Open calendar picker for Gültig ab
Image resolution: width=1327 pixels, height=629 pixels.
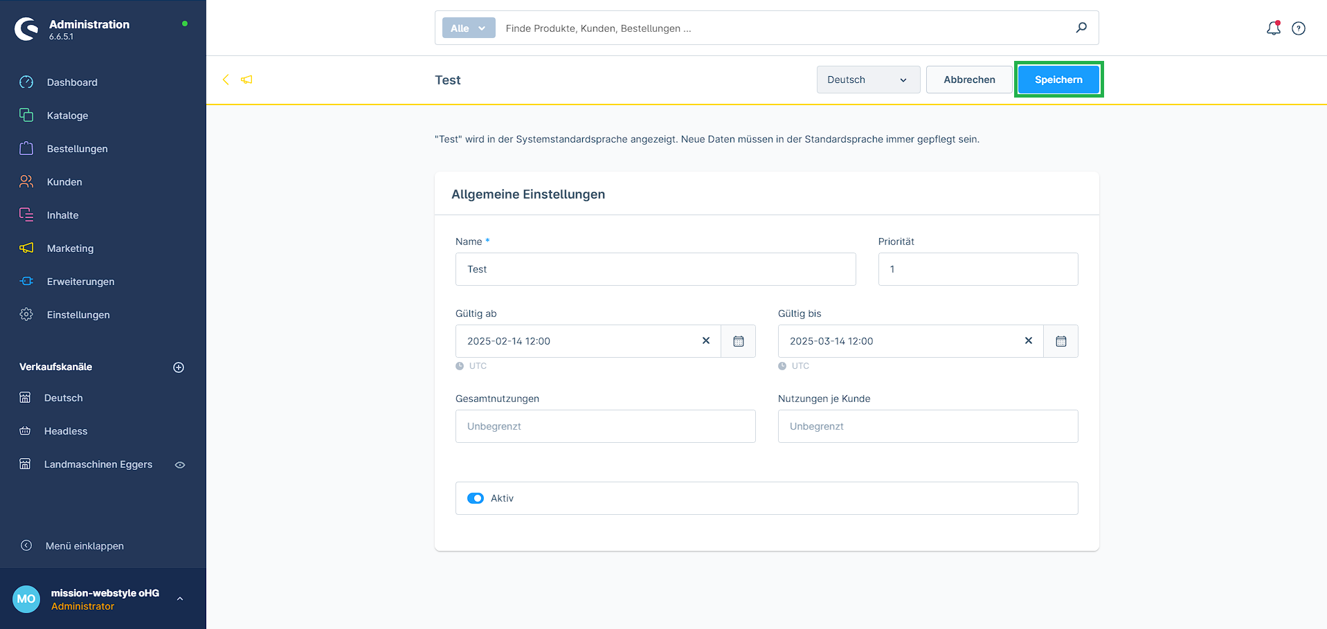pos(739,341)
